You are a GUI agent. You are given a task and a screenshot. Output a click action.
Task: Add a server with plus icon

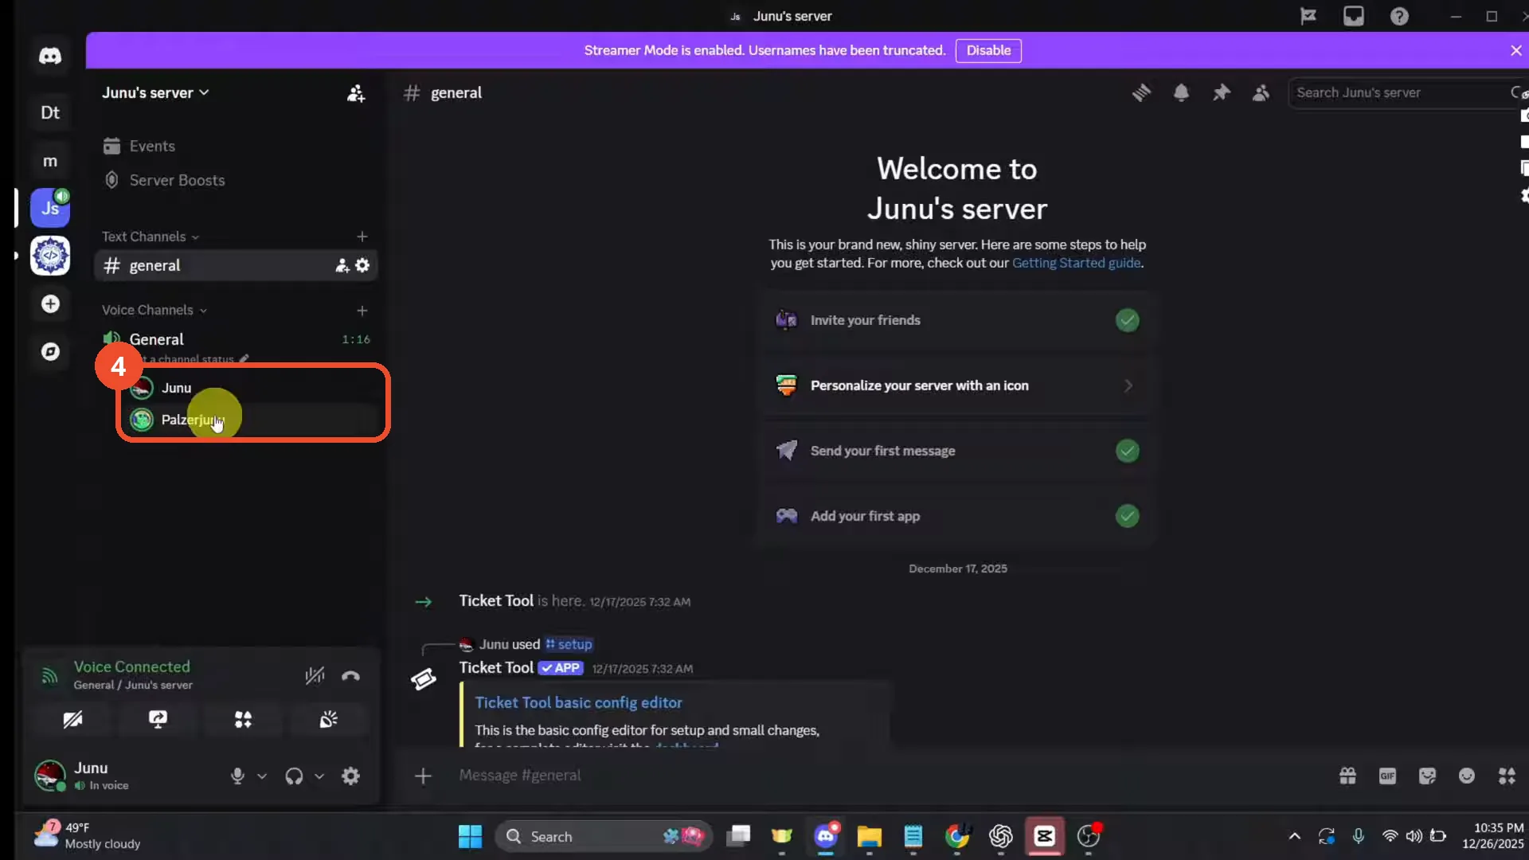pyautogui.click(x=50, y=304)
